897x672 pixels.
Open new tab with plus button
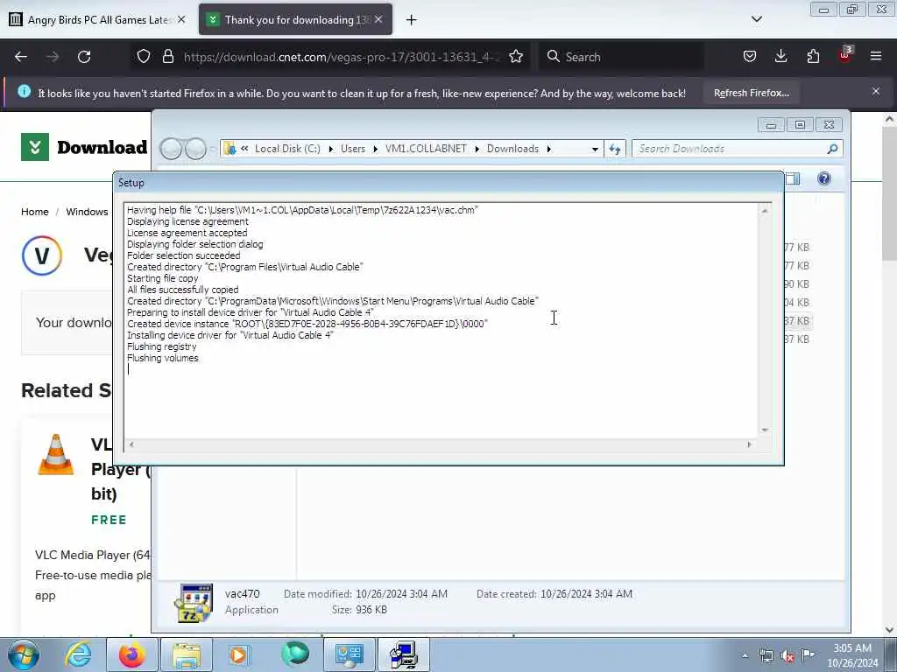[412, 20]
